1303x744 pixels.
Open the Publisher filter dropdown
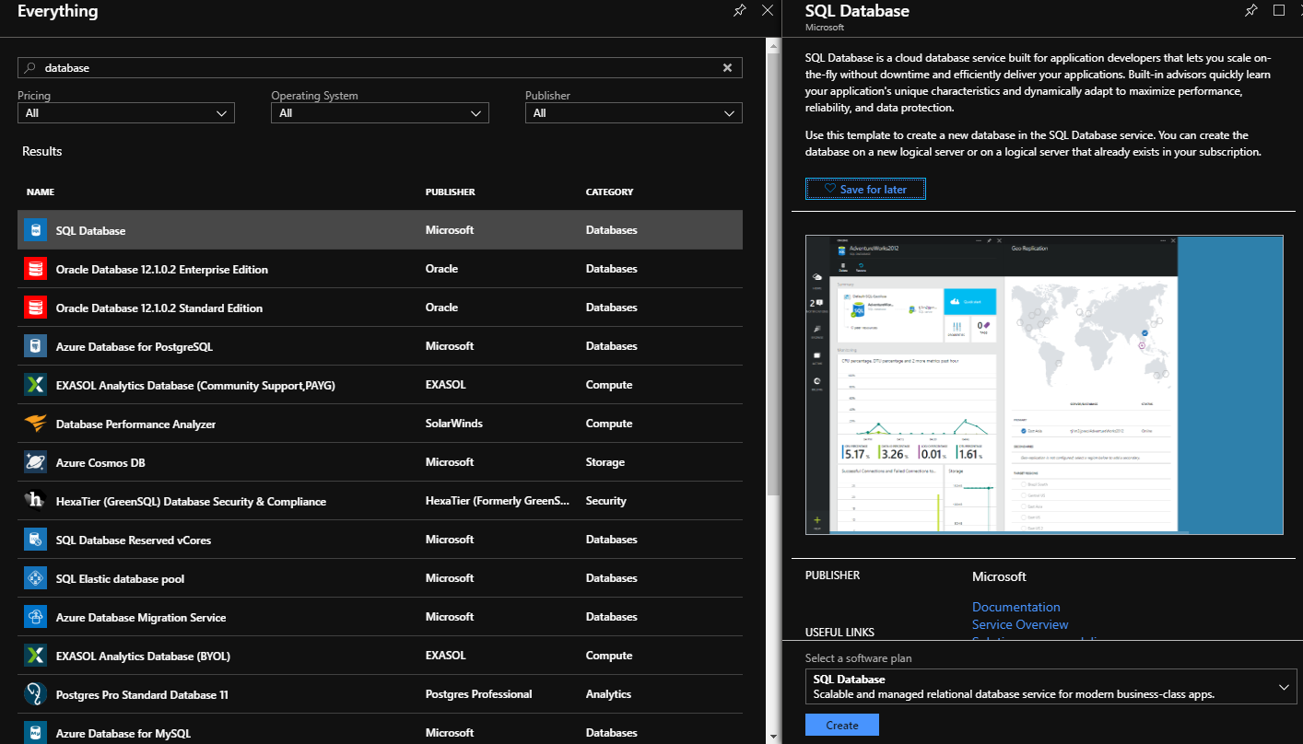(x=634, y=112)
